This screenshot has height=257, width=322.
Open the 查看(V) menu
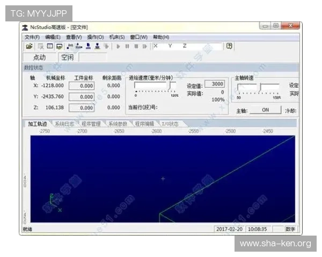[74, 37]
